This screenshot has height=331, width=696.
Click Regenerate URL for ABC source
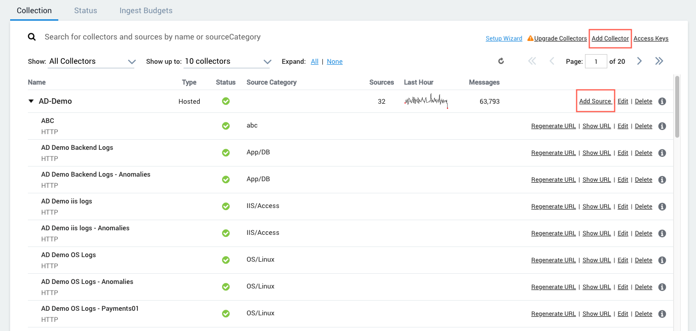(x=553, y=126)
